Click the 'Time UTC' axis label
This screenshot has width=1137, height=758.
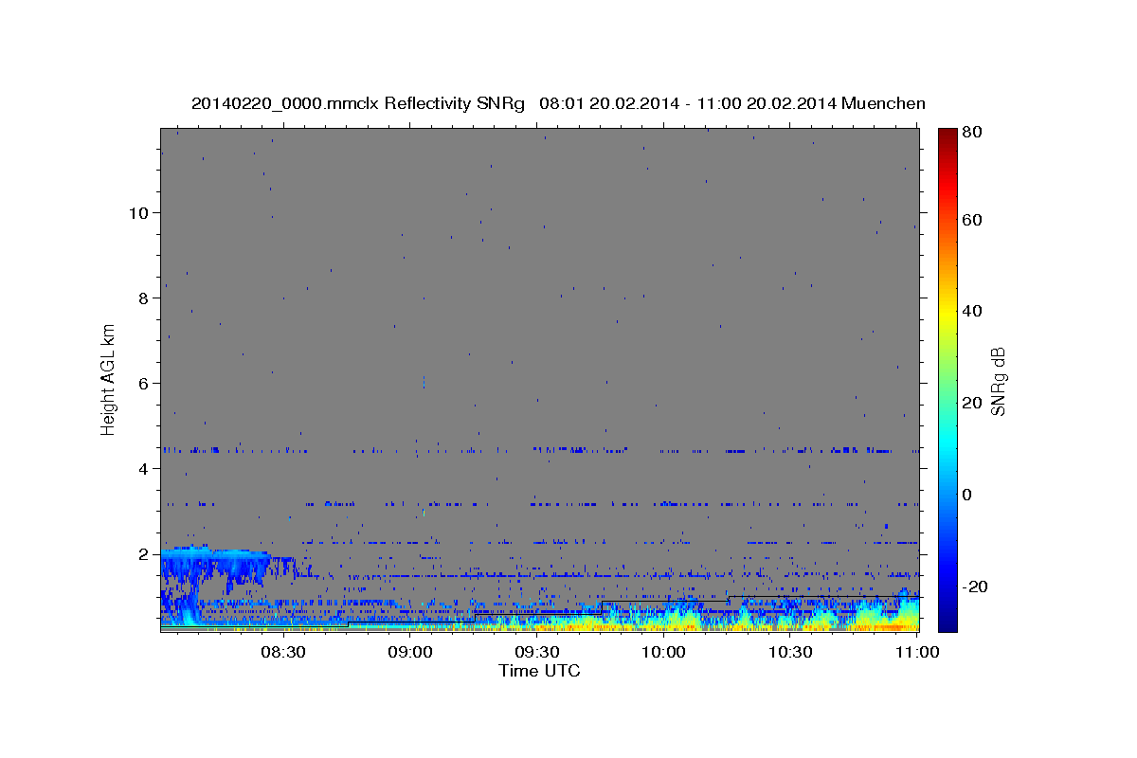click(539, 671)
